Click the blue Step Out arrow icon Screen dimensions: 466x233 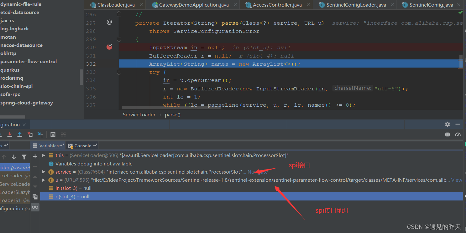click(x=20, y=134)
